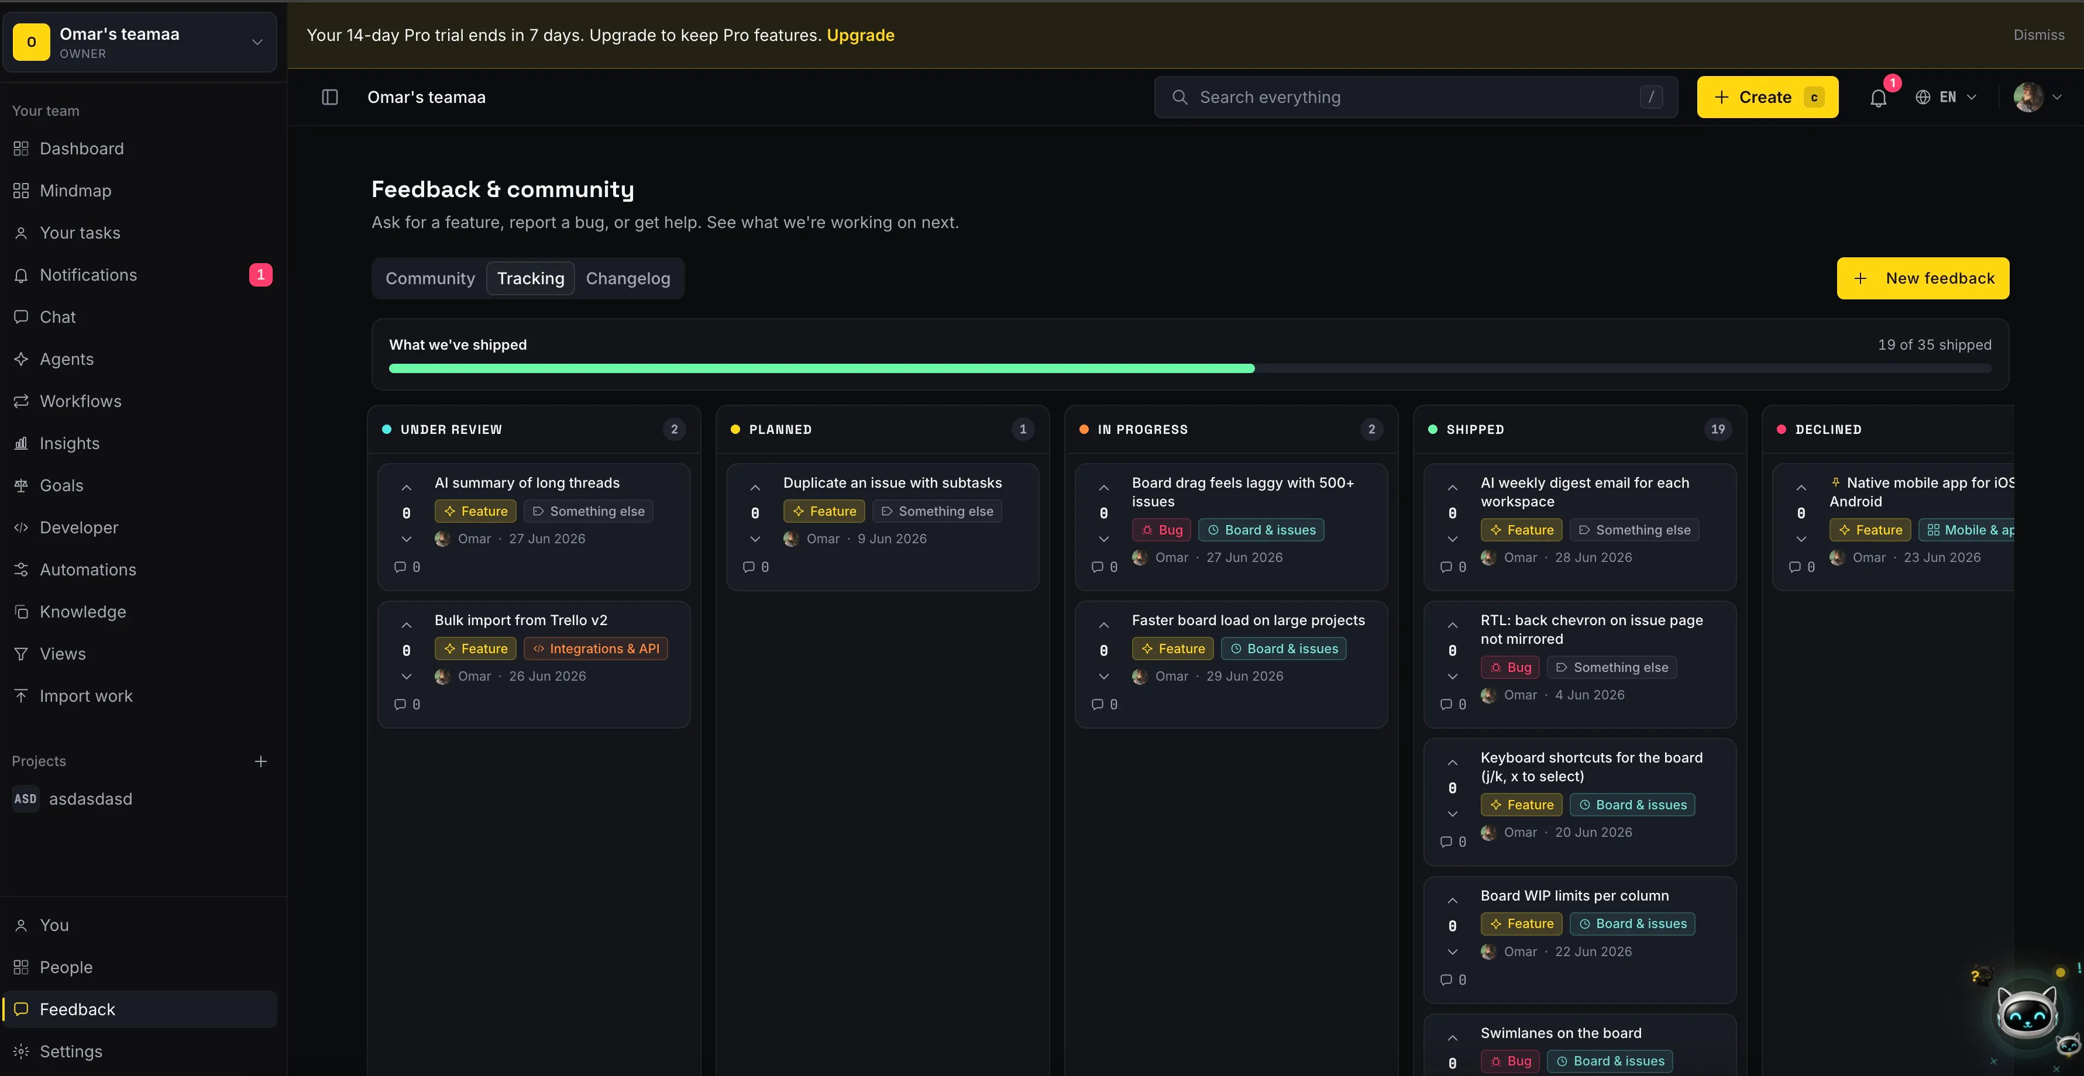
Task: Upvote Bulk import from Trello v2
Action: 406,625
